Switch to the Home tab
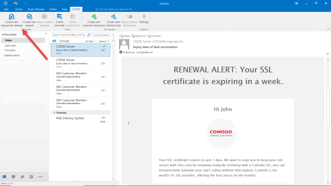331x186 pixels. click(19, 9)
